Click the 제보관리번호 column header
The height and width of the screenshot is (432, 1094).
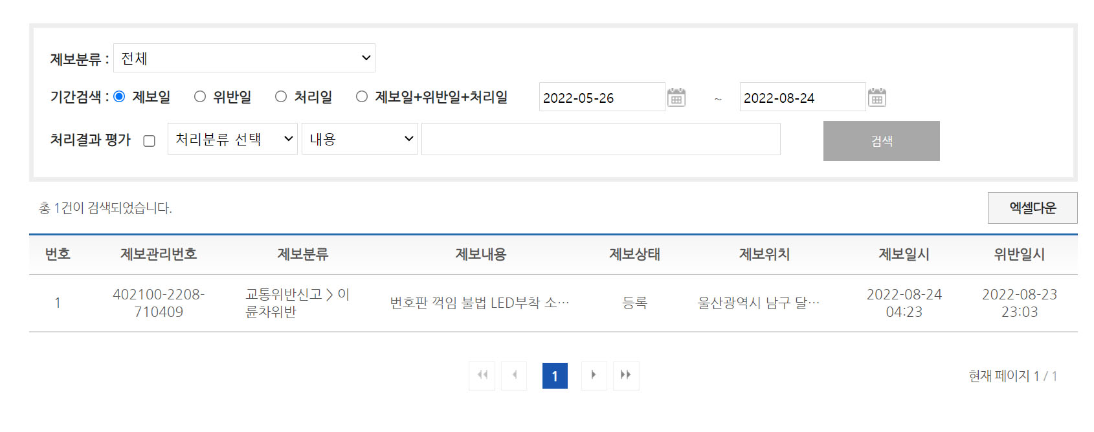(159, 254)
